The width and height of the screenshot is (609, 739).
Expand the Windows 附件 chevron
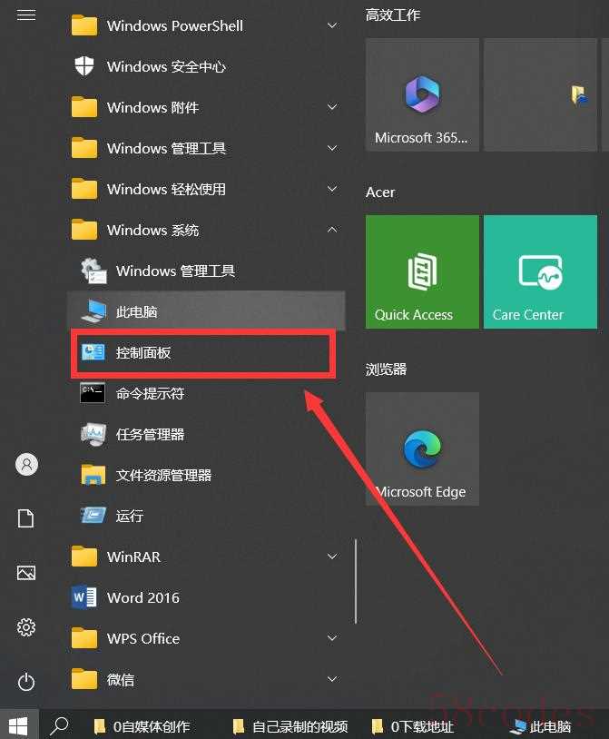pos(332,107)
